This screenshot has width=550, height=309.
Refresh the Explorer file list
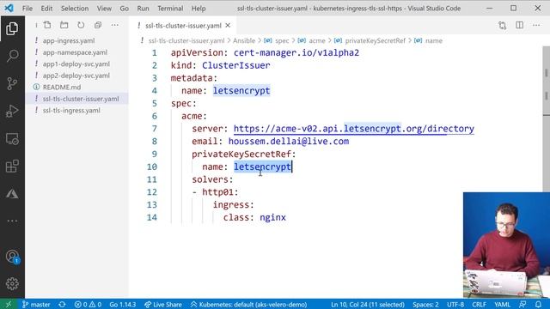81,25
